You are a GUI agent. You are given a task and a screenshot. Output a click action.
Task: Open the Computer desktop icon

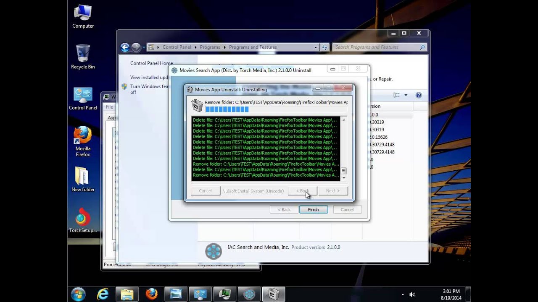(83, 17)
